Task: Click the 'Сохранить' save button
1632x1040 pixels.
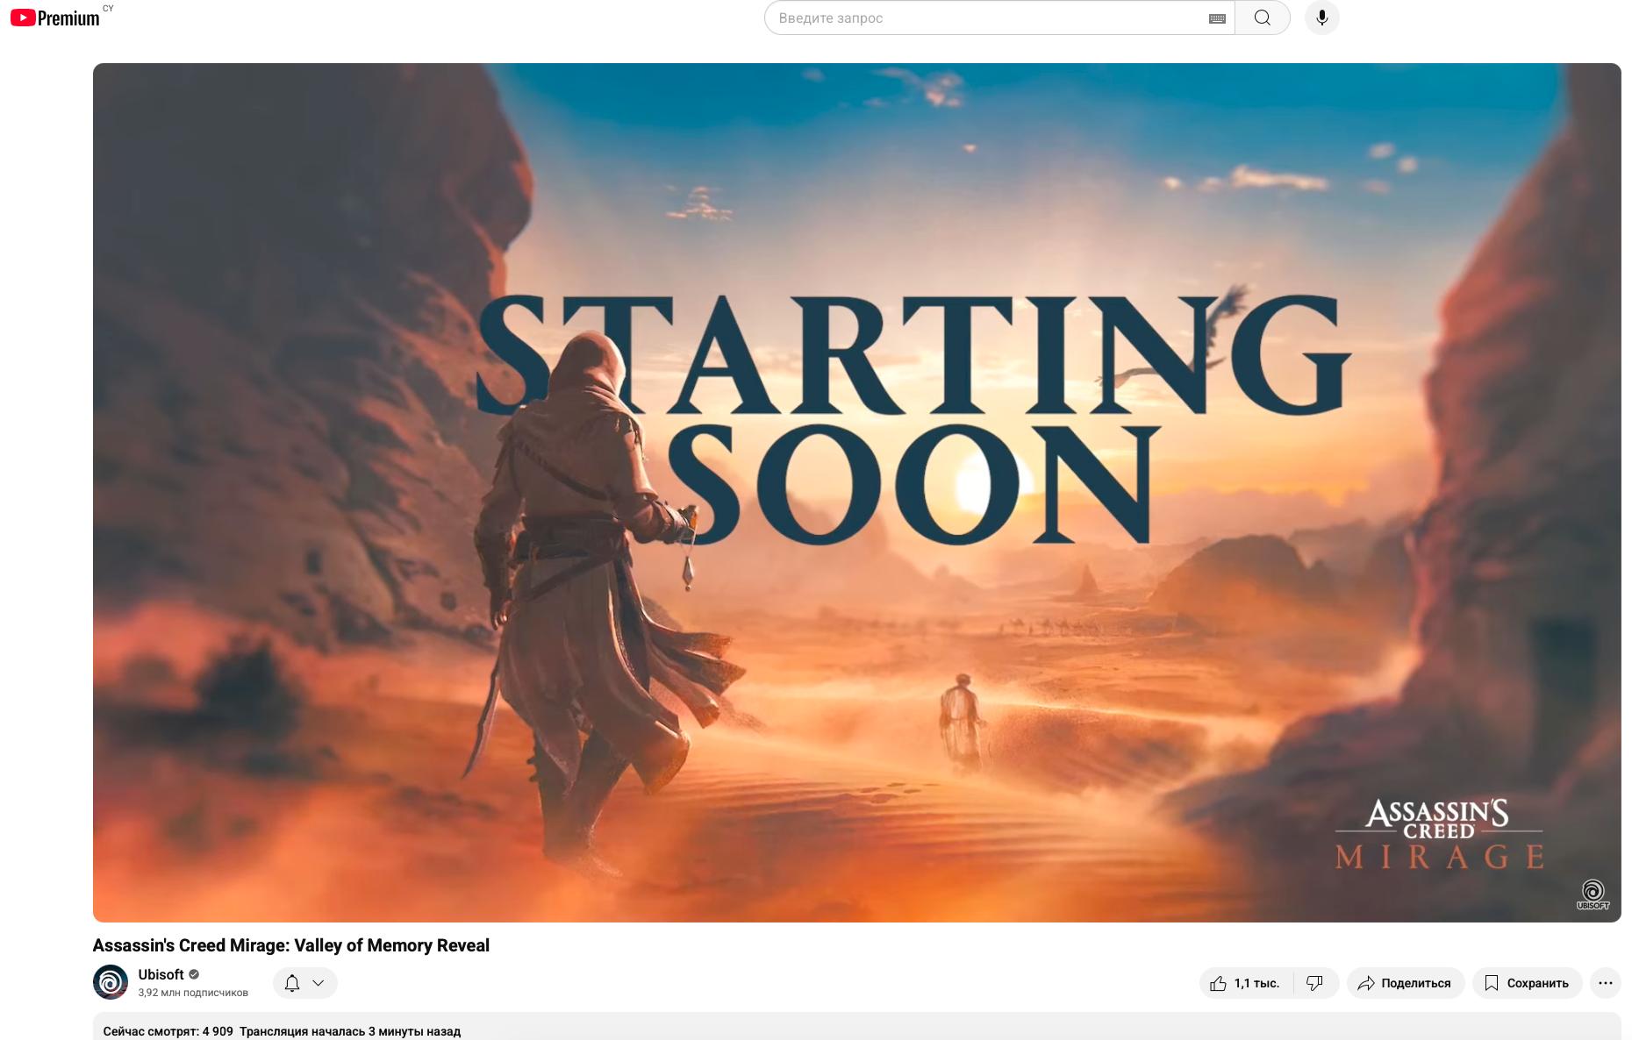Action: (x=1527, y=983)
